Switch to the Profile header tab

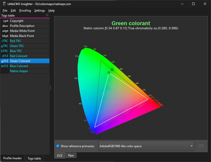tap(12, 158)
